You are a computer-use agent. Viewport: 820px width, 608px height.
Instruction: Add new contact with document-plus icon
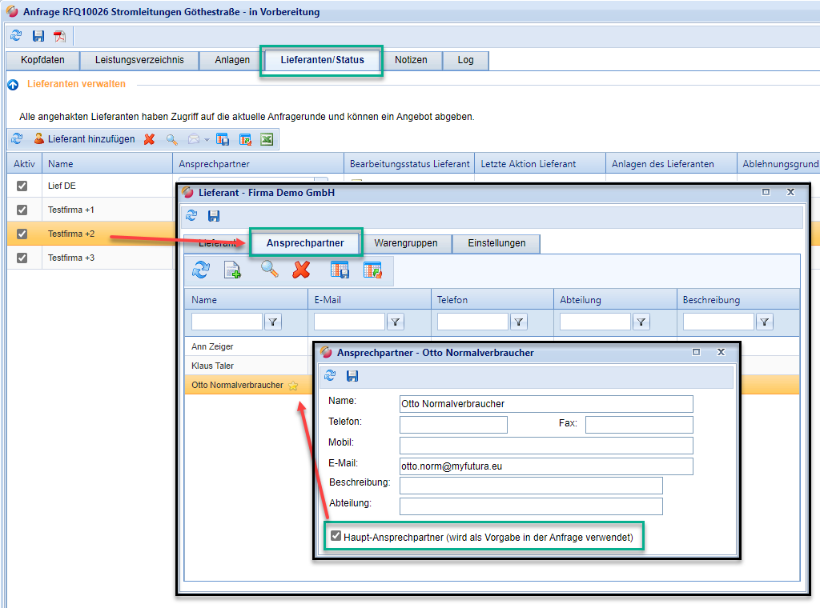(x=233, y=270)
